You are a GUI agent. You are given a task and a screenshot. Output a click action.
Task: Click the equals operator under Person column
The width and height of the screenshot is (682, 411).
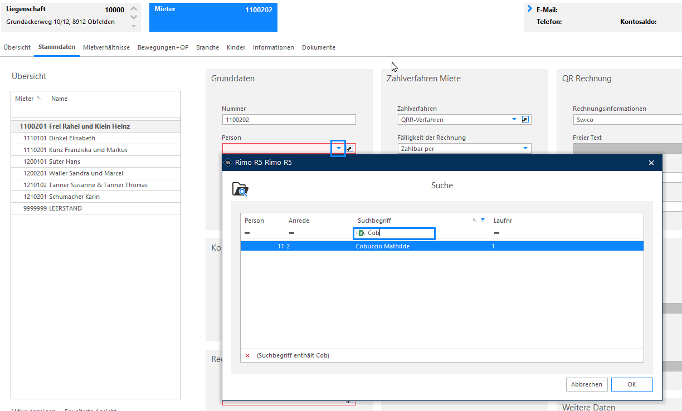pos(247,233)
